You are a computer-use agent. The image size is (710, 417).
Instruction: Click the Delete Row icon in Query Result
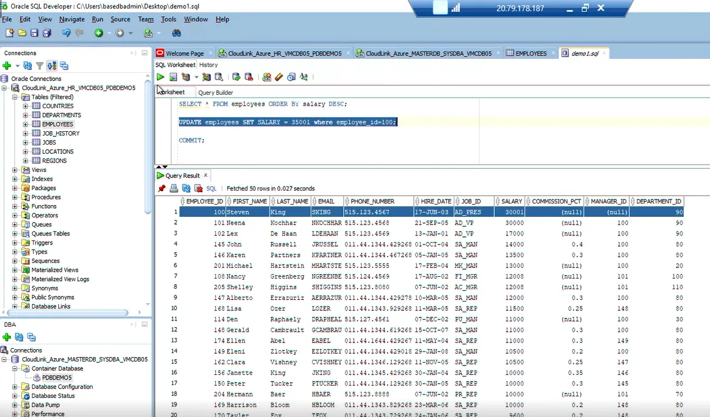point(199,188)
